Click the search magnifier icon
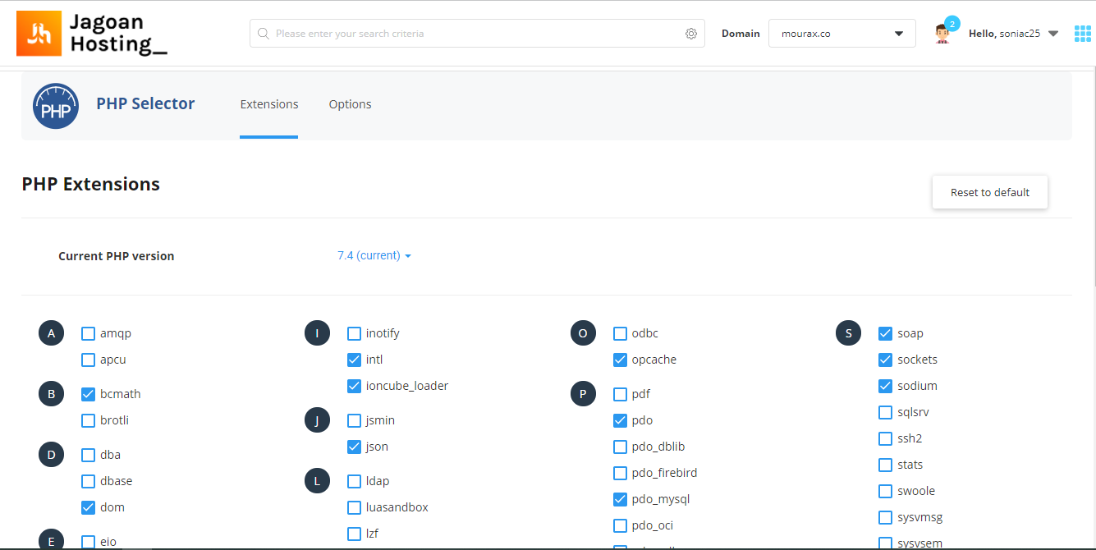 (x=264, y=34)
